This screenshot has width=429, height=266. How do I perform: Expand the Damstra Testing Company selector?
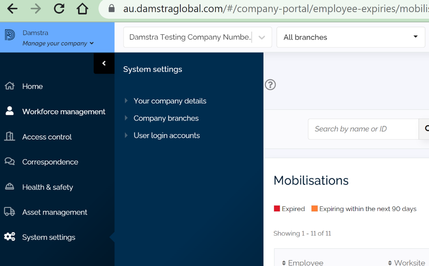click(x=261, y=37)
